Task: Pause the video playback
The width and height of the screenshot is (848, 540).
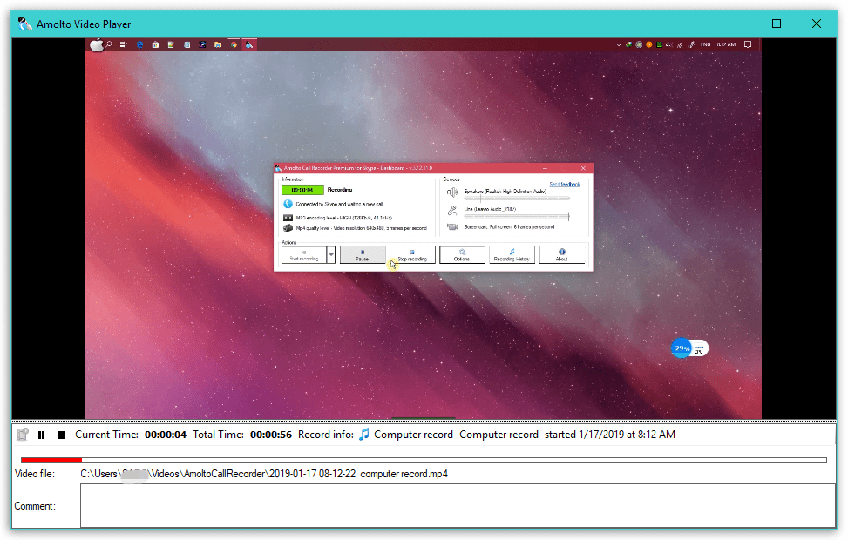Action: click(x=41, y=434)
